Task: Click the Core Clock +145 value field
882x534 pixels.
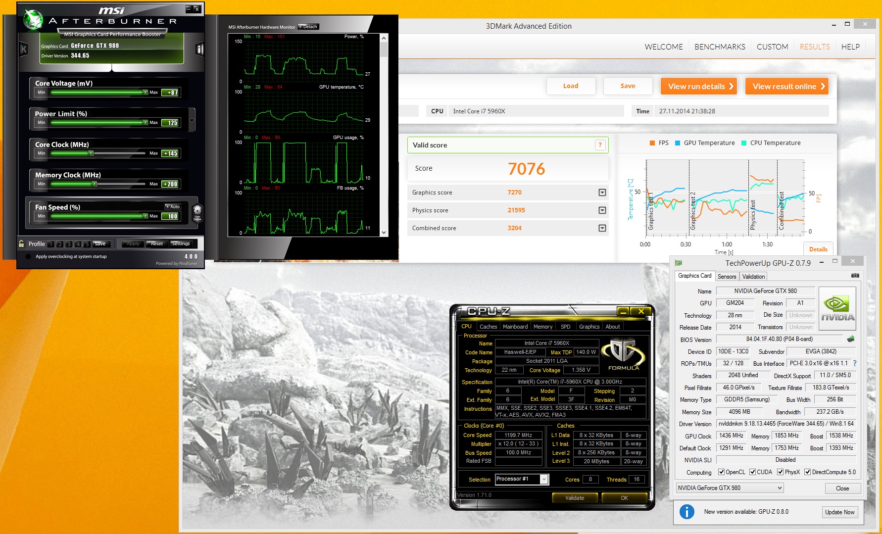Action: pyautogui.click(x=171, y=153)
